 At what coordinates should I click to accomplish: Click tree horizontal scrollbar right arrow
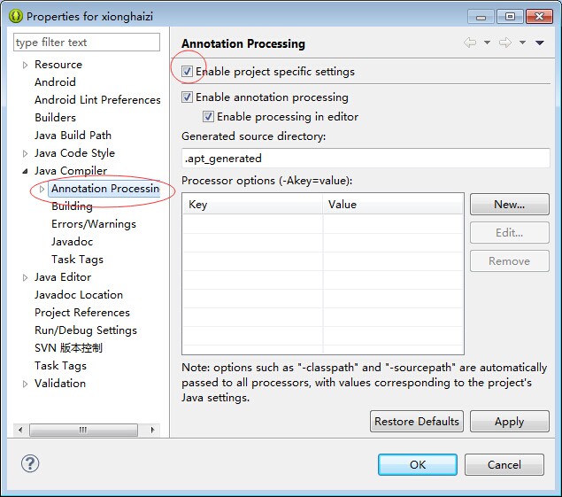pos(153,430)
